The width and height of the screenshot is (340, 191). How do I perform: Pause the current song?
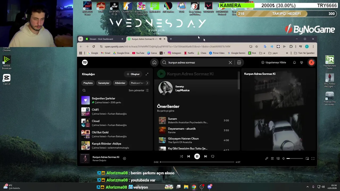point(197,157)
